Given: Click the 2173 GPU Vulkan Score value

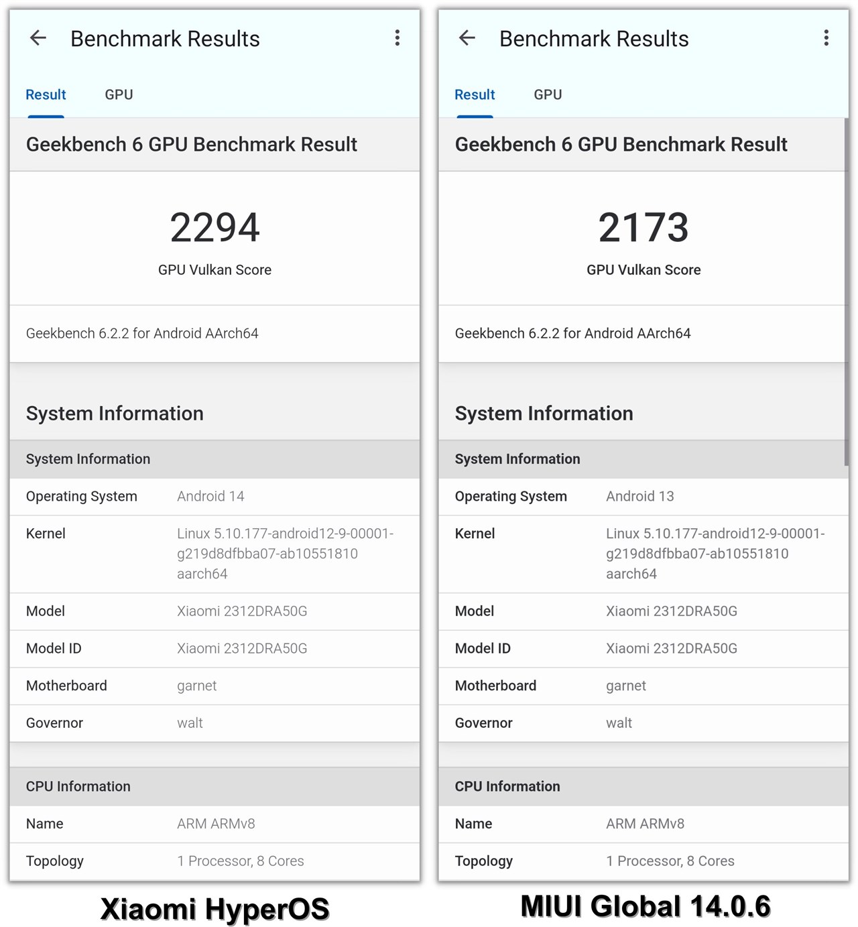Looking at the screenshot, I should (x=643, y=228).
